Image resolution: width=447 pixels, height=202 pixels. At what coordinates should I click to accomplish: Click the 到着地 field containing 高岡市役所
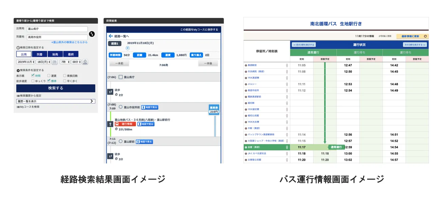pyautogui.click(x=57, y=37)
